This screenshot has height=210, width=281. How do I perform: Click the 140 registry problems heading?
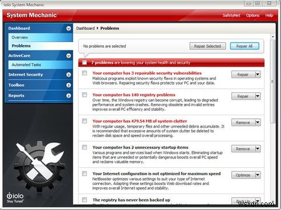(134, 95)
